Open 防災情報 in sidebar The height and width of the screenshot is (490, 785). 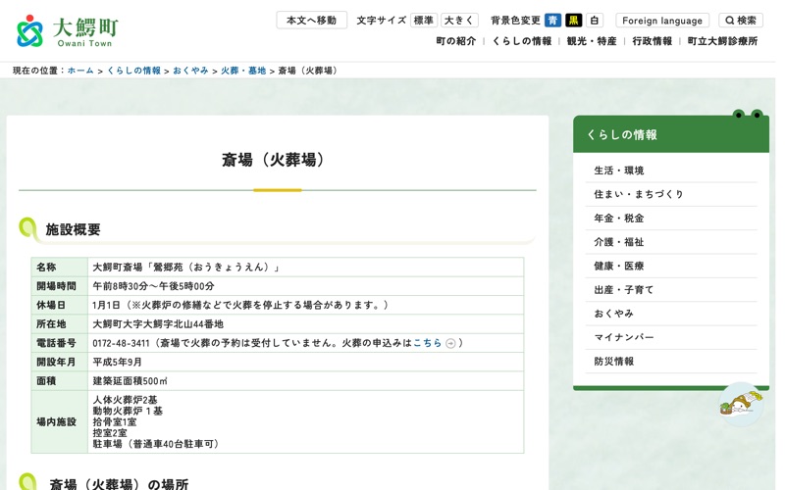coord(671,362)
